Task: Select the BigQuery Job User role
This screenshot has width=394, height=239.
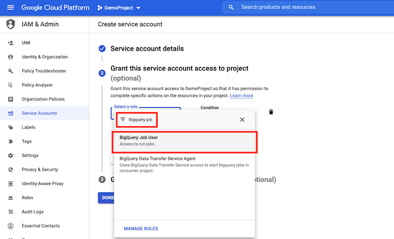Action: coord(185,142)
